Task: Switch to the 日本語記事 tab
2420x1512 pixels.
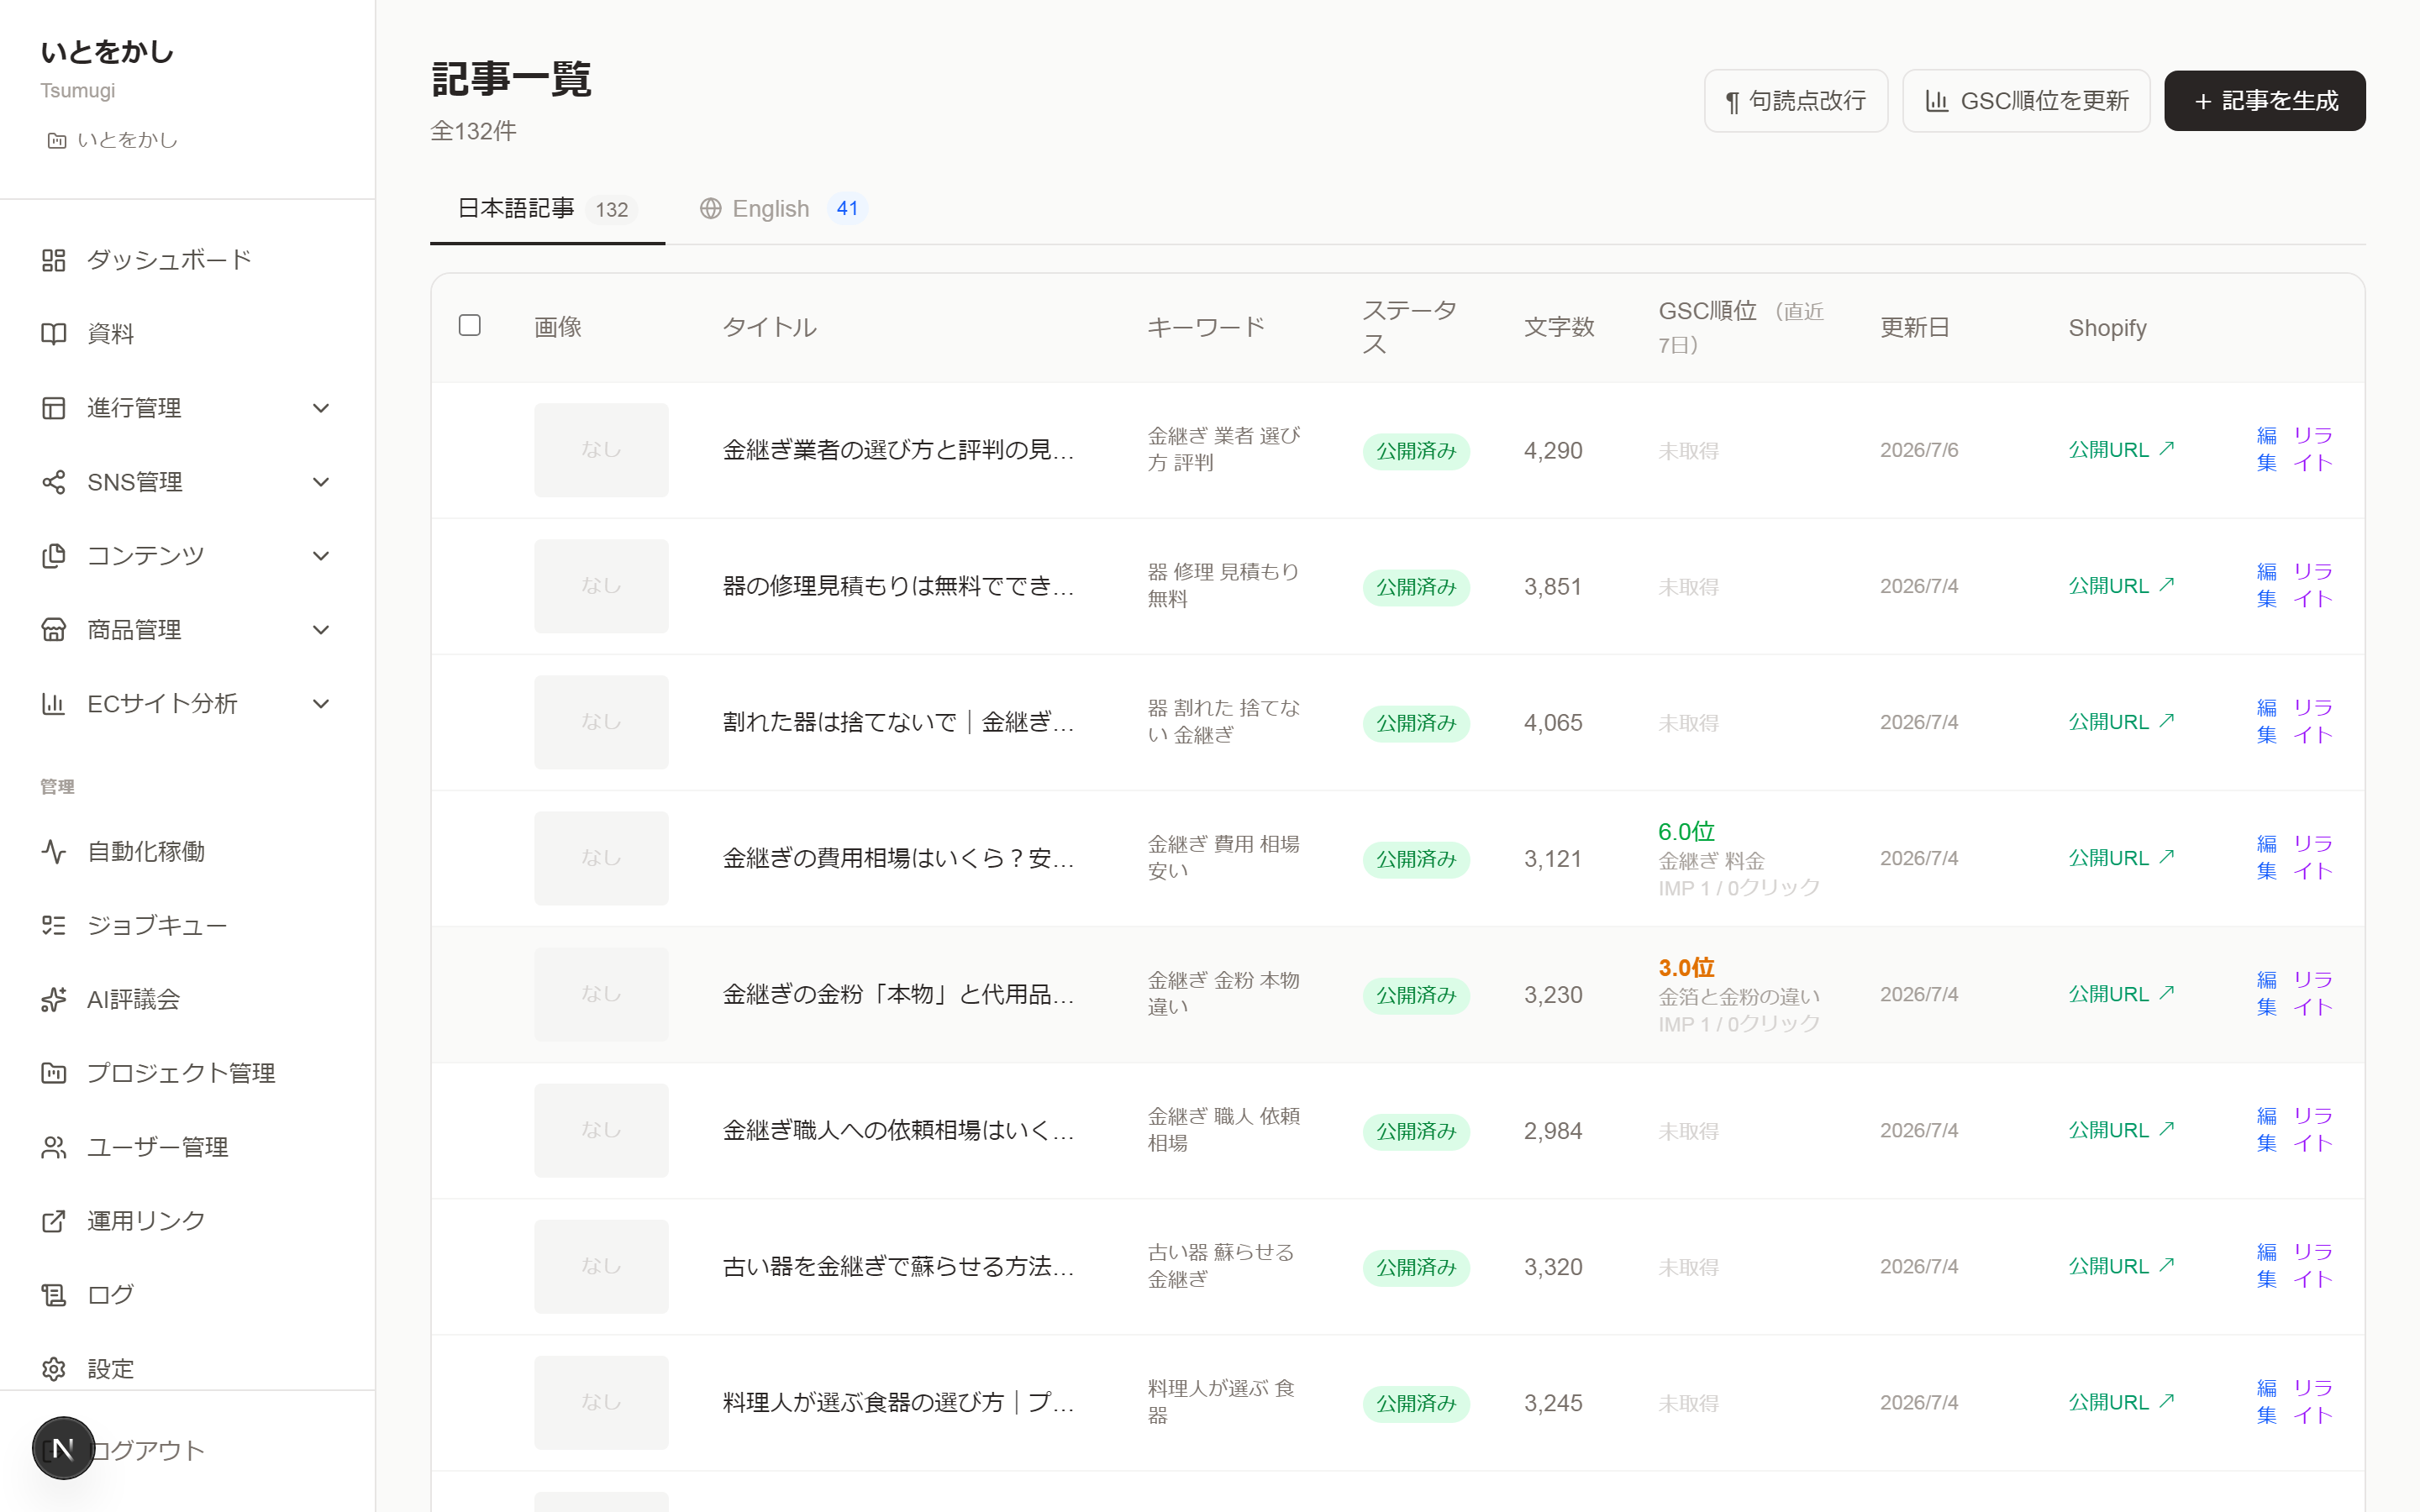Action: [x=547, y=209]
